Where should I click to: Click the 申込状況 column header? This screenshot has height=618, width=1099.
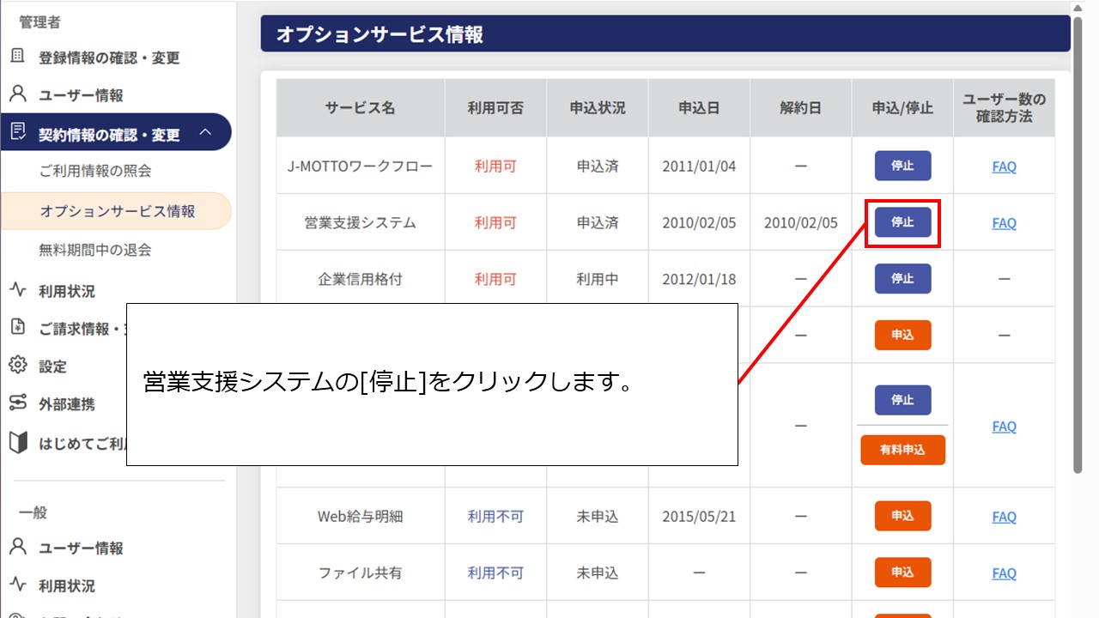tap(598, 108)
